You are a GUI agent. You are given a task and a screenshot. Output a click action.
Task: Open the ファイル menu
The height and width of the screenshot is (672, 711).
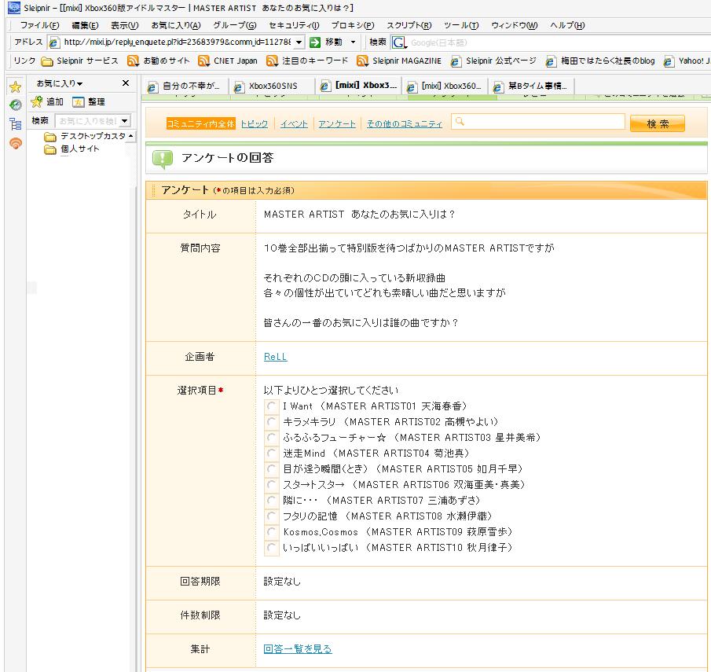[40, 25]
